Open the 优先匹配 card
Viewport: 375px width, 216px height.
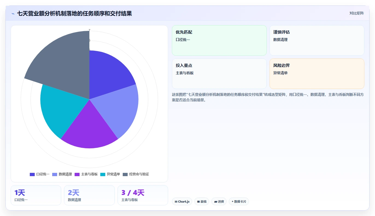point(219,40)
